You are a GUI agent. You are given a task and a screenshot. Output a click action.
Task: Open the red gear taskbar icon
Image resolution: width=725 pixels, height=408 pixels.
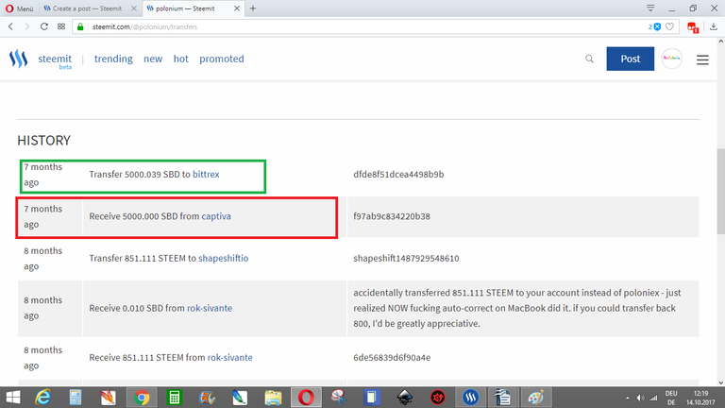click(437, 398)
